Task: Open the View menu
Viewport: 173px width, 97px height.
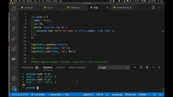Action: [x=35, y=1]
